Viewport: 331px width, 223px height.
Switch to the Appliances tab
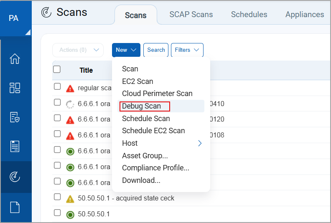click(x=305, y=14)
